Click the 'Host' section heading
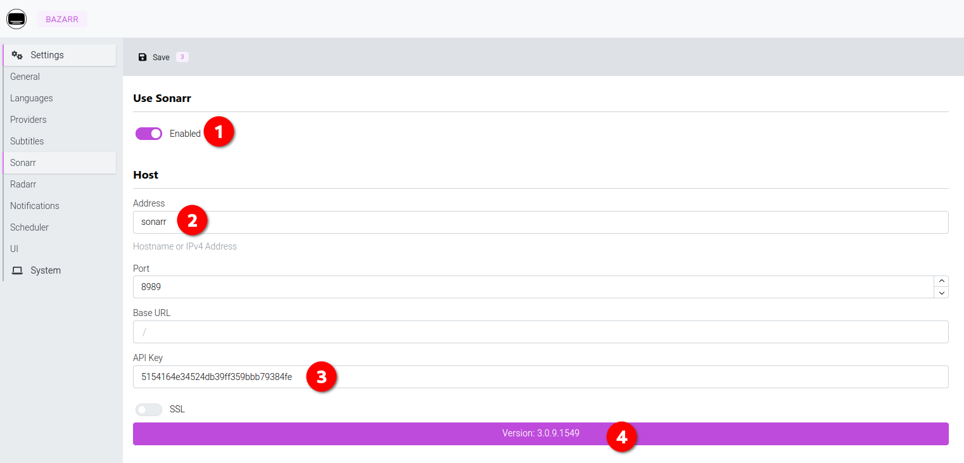This screenshot has height=463, width=964. pos(146,175)
